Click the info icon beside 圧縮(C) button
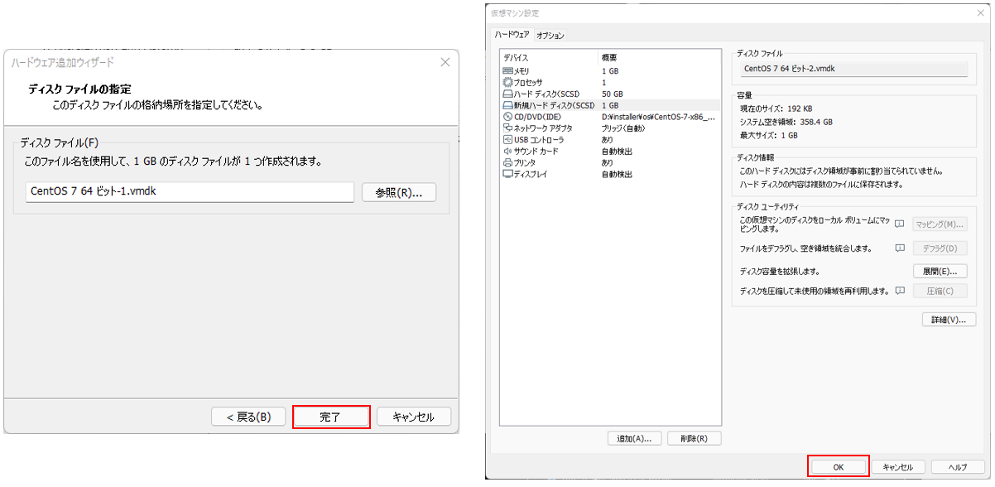Image resolution: width=995 pixels, height=487 pixels. coord(899,291)
